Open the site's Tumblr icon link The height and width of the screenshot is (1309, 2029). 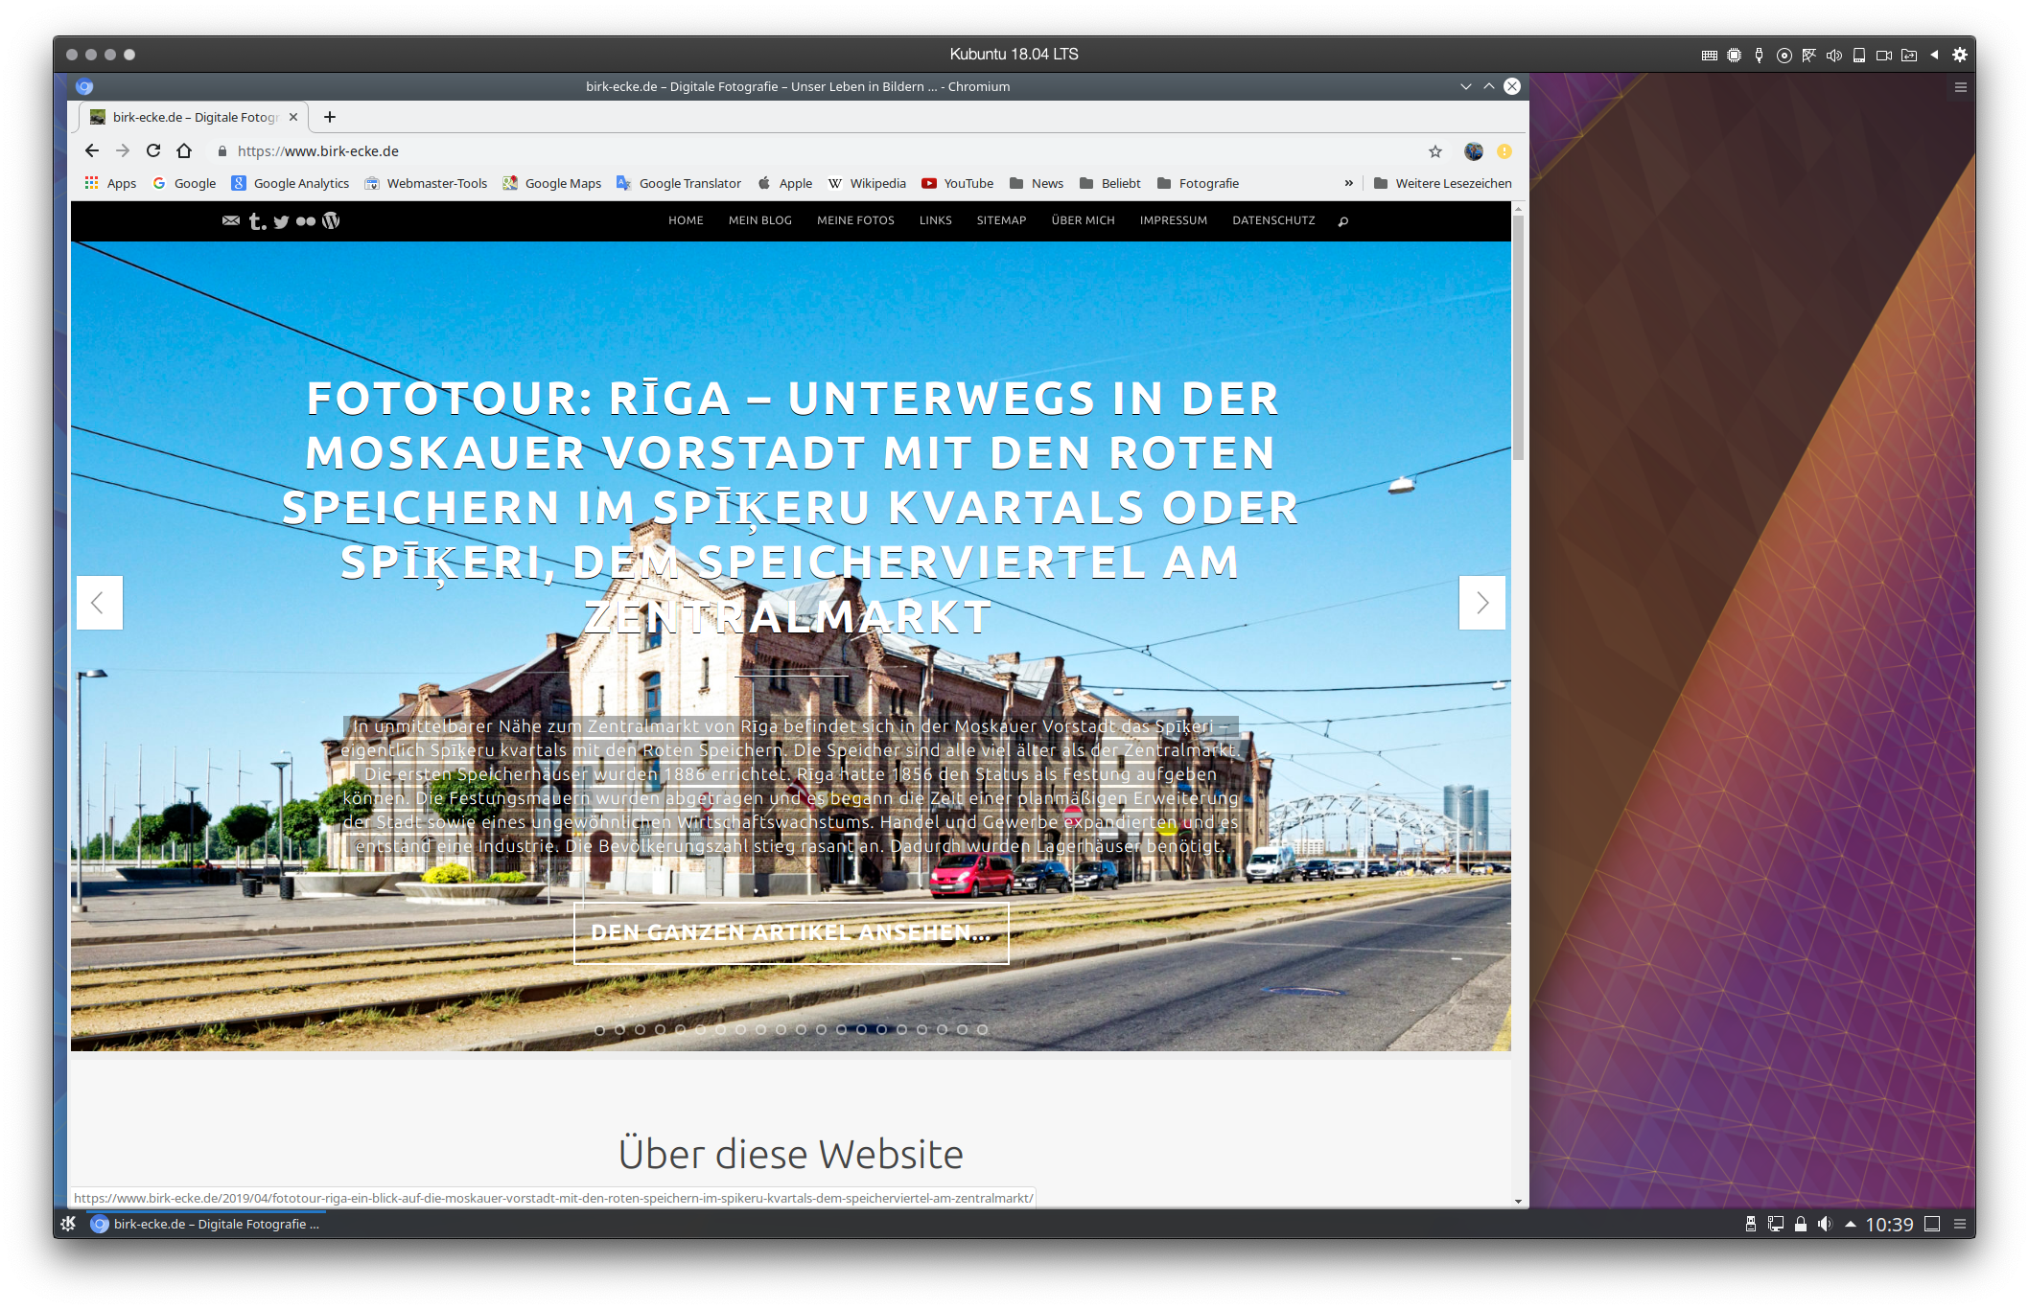pyautogui.click(x=257, y=221)
